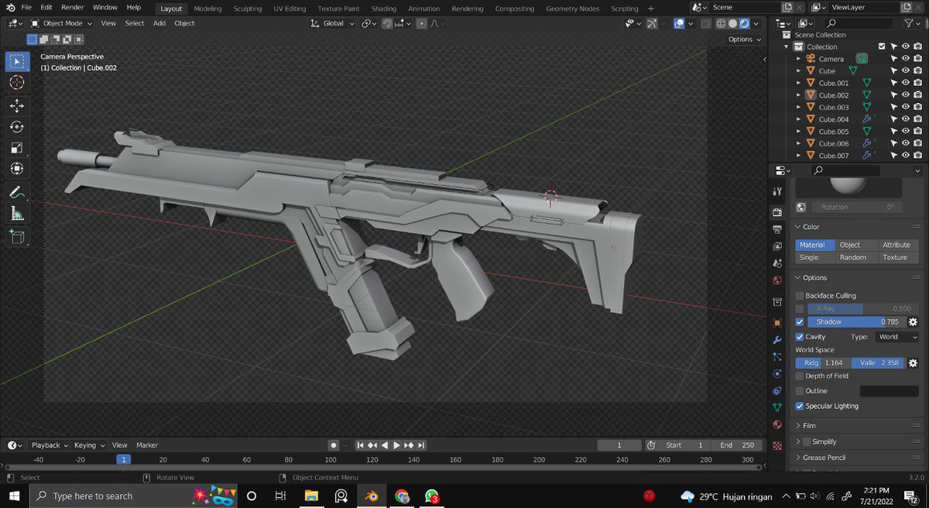Activate the Scale tool
This screenshot has height=508, width=929.
17,147
